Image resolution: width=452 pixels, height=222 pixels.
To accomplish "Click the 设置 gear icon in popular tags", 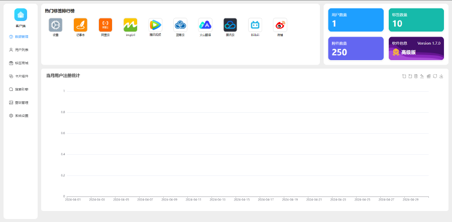I will [x=55, y=25].
